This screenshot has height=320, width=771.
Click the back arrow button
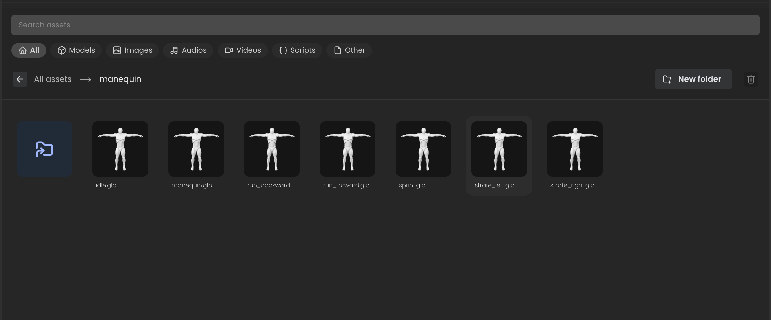pyautogui.click(x=20, y=79)
